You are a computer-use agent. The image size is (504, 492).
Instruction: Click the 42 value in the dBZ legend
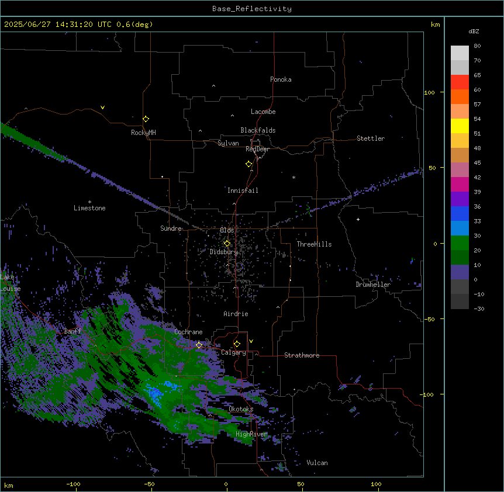(477, 177)
